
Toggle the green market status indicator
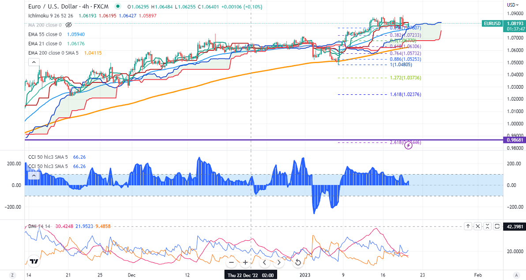(x=117, y=7)
